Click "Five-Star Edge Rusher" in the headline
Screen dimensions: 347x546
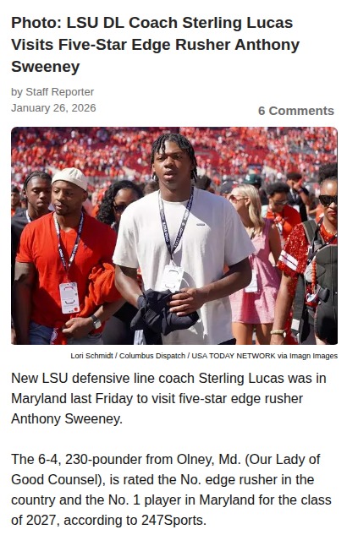click(x=145, y=45)
